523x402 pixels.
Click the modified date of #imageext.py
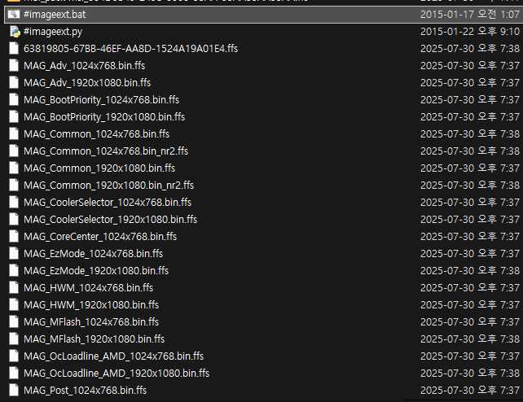click(470, 32)
